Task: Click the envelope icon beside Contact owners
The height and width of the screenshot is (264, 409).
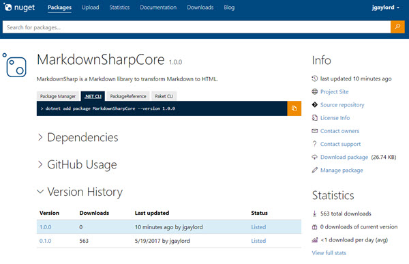Action: click(314, 131)
